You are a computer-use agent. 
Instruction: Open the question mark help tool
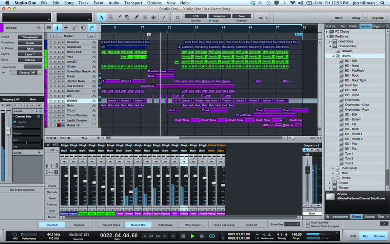164,18
